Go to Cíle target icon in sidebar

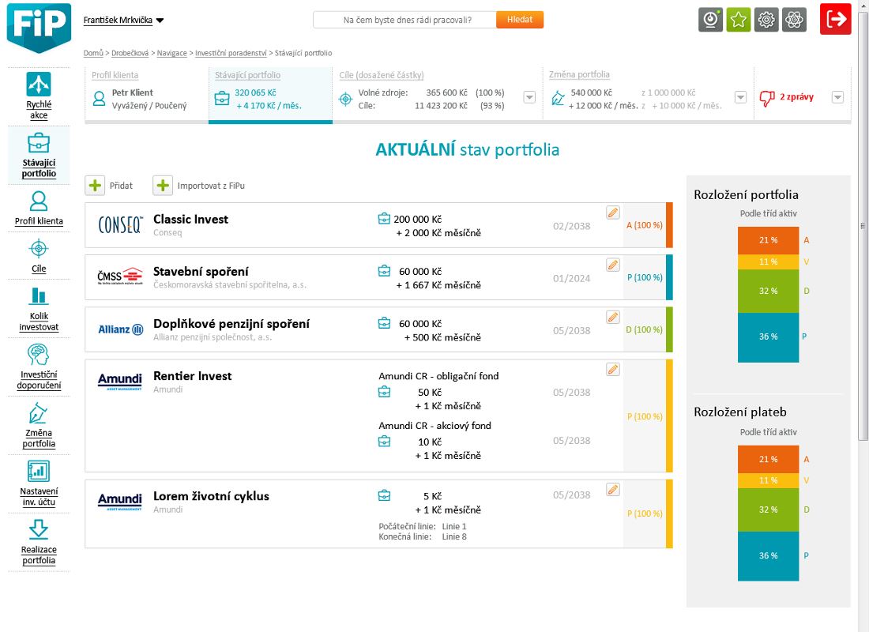click(38, 249)
